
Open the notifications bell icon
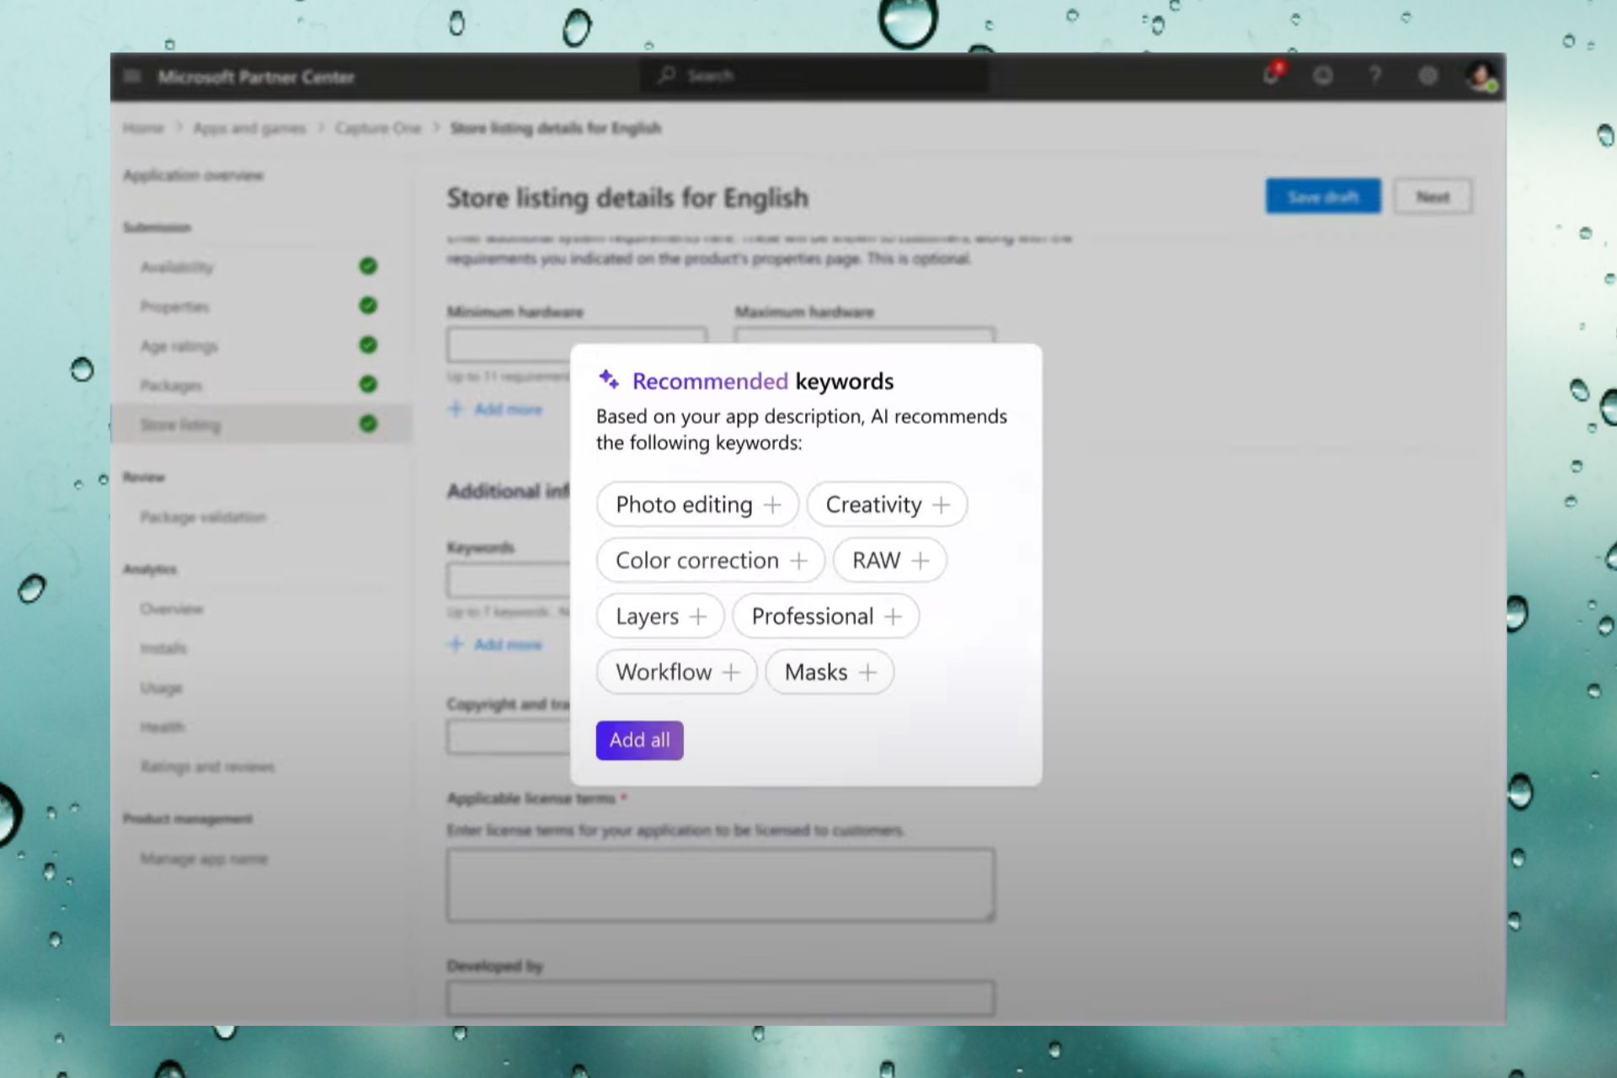coord(1273,75)
